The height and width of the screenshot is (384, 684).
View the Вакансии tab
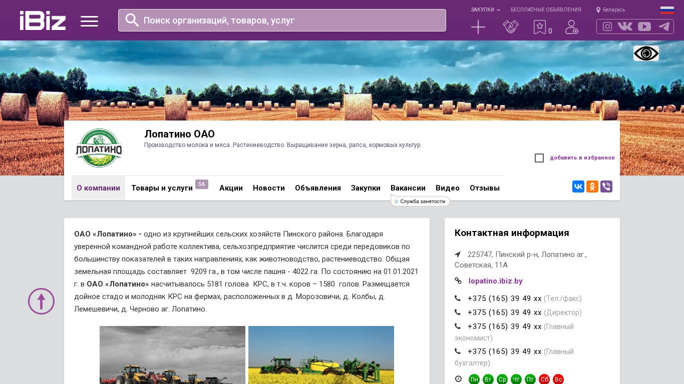(x=408, y=188)
